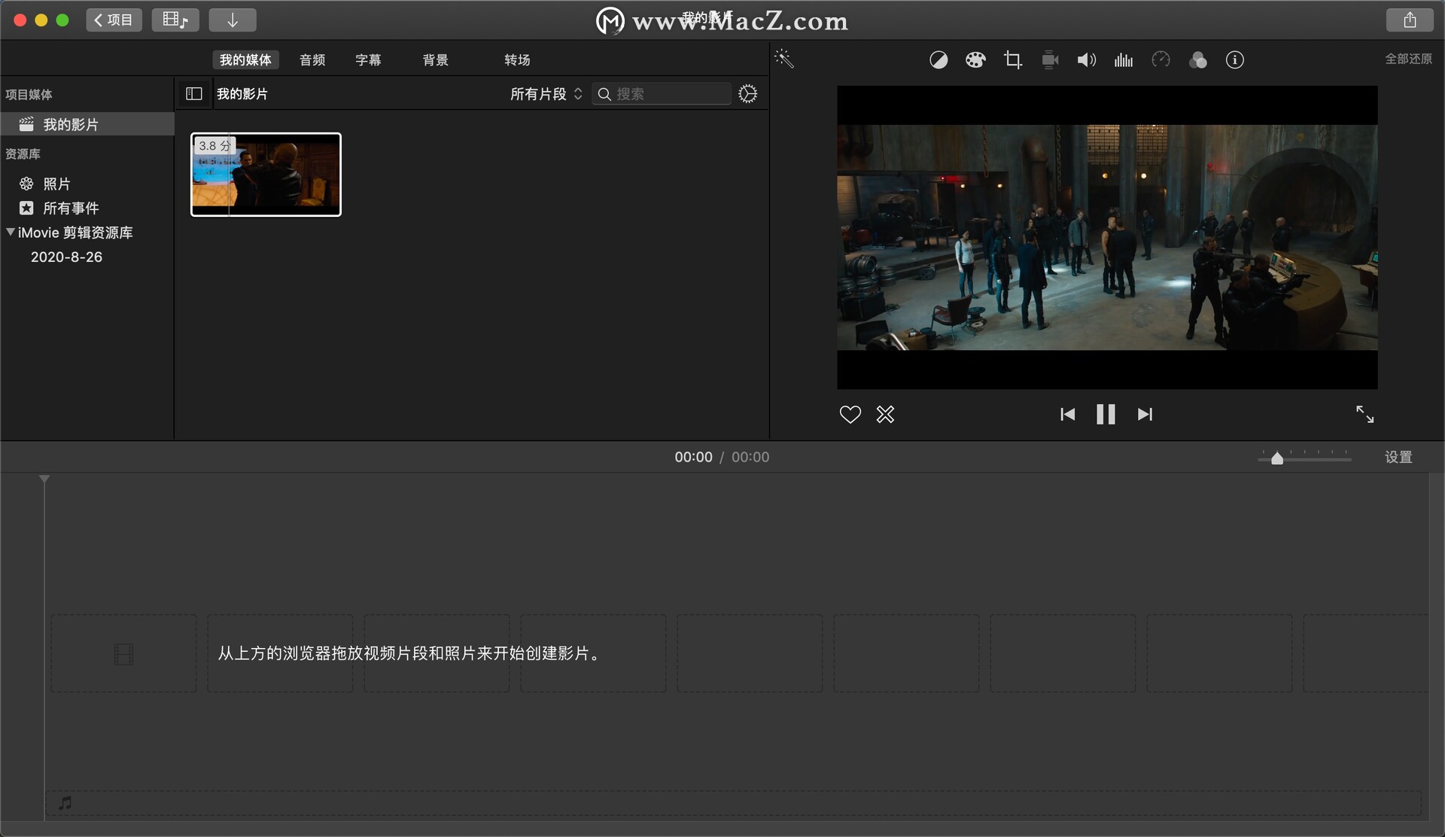Image resolution: width=1445 pixels, height=837 pixels.
Task: Switch to the 音频 tab
Action: pos(312,59)
